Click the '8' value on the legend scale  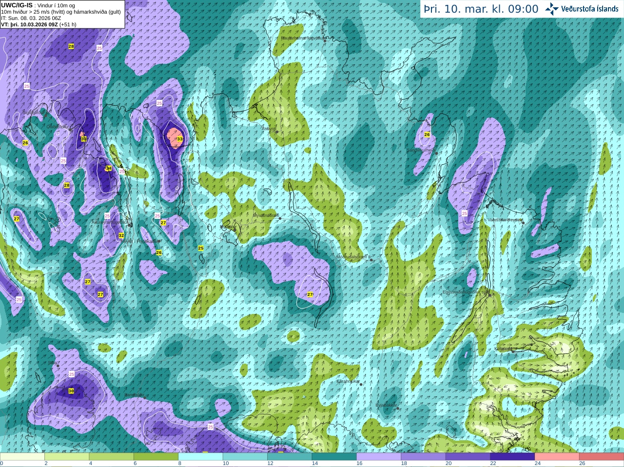click(x=180, y=464)
